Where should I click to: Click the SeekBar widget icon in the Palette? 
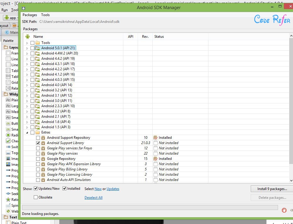(x=8, y=194)
